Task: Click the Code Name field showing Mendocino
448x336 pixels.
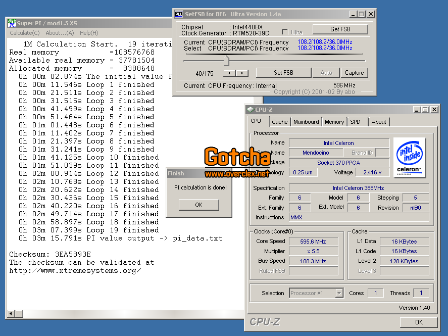Action: point(316,153)
